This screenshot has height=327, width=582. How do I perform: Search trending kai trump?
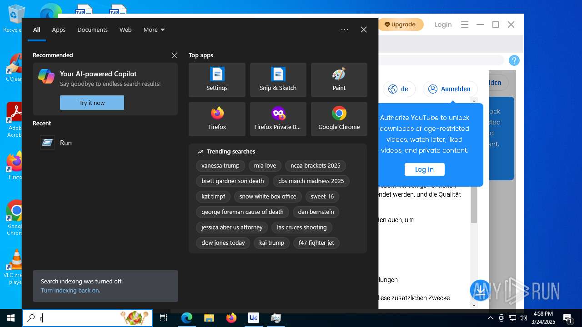tap(271, 243)
